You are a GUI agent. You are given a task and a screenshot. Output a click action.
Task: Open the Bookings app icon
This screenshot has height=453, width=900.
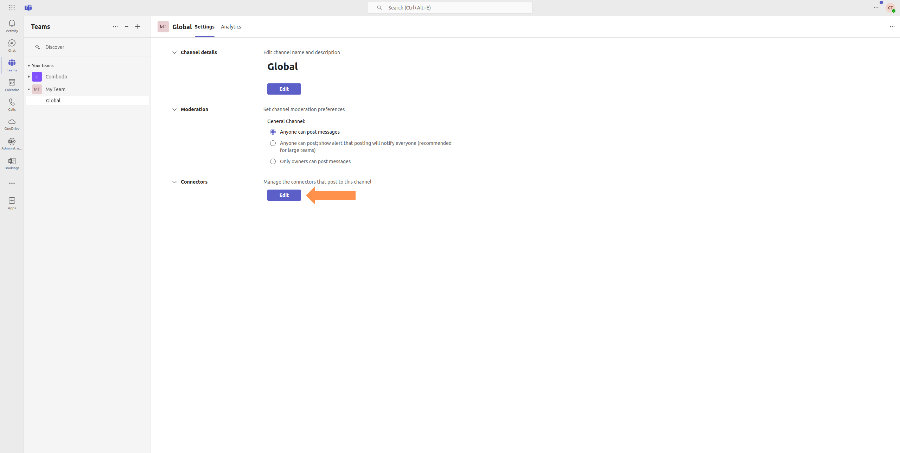pyautogui.click(x=12, y=163)
